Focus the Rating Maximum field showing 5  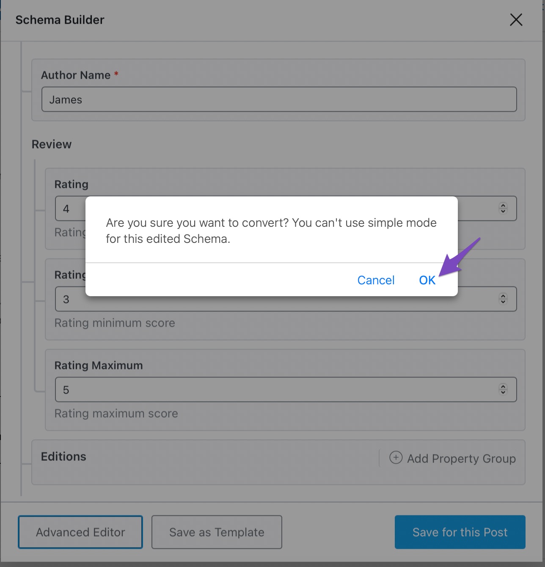[x=286, y=390]
